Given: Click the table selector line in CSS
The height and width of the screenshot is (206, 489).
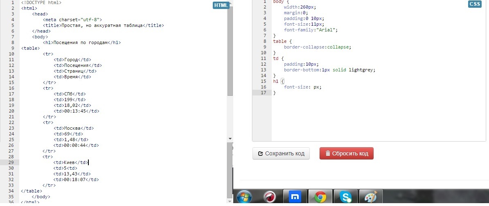Looking at the screenshot, I should pos(282,41).
